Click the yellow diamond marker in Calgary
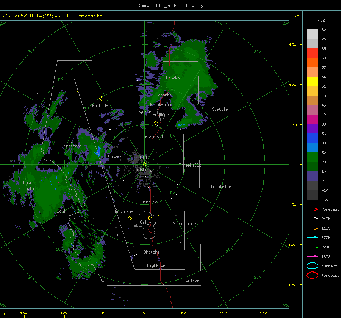Viewport: 341px width, 318px height. [150, 218]
